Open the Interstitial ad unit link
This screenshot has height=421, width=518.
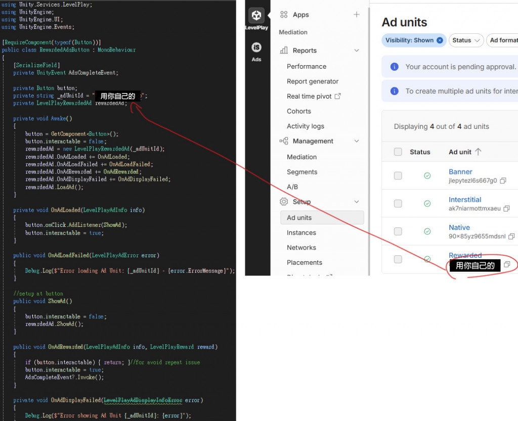click(465, 200)
